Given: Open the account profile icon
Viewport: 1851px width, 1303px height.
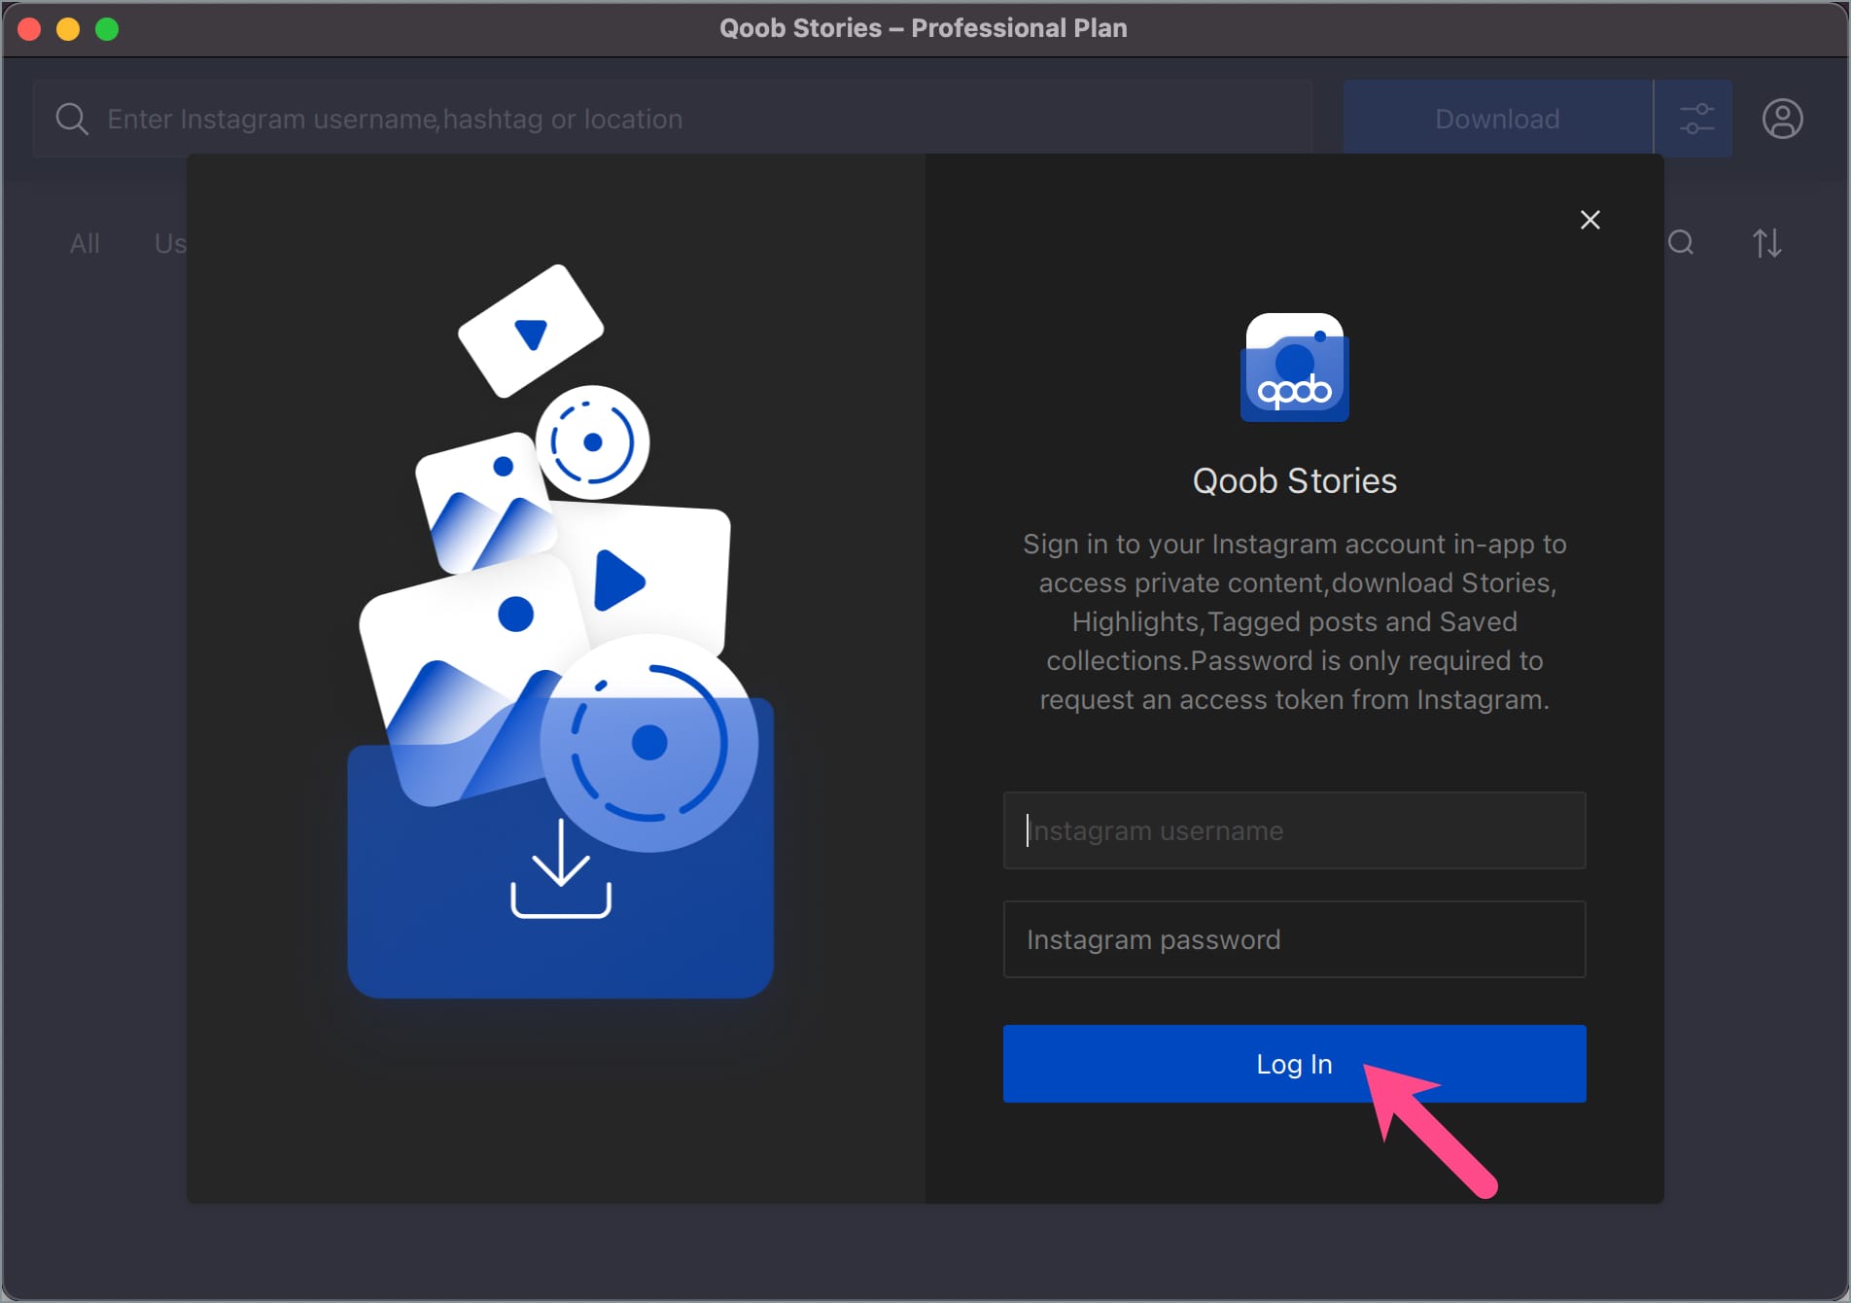Looking at the screenshot, I should pos(1782,119).
